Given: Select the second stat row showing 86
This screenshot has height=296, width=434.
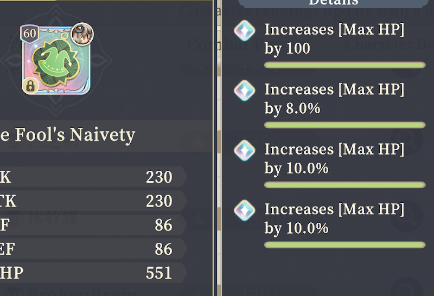Looking at the screenshot, I should tap(93, 249).
